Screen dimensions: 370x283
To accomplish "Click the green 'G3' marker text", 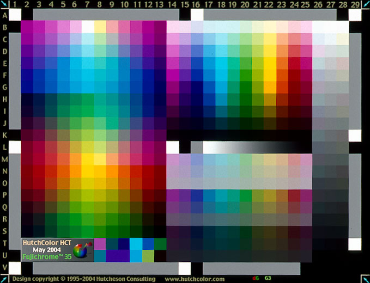I will point(268,278).
